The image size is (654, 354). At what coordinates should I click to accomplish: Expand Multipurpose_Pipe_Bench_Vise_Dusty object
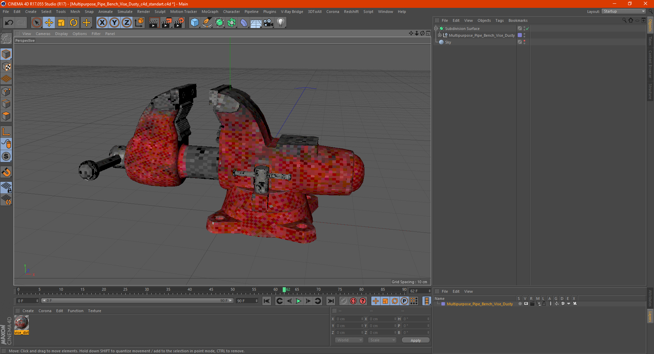click(x=440, y=35)
